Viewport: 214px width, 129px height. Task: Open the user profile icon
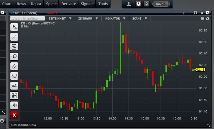click(129, 4)
